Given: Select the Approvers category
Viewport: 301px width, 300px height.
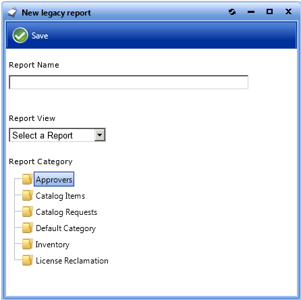Looking at the screenshot, I should 54,180.
